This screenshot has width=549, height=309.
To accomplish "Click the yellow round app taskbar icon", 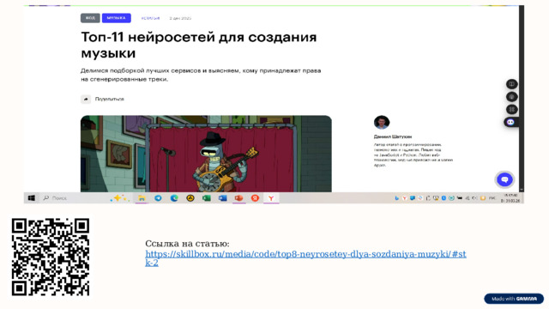I will (190, 198).
